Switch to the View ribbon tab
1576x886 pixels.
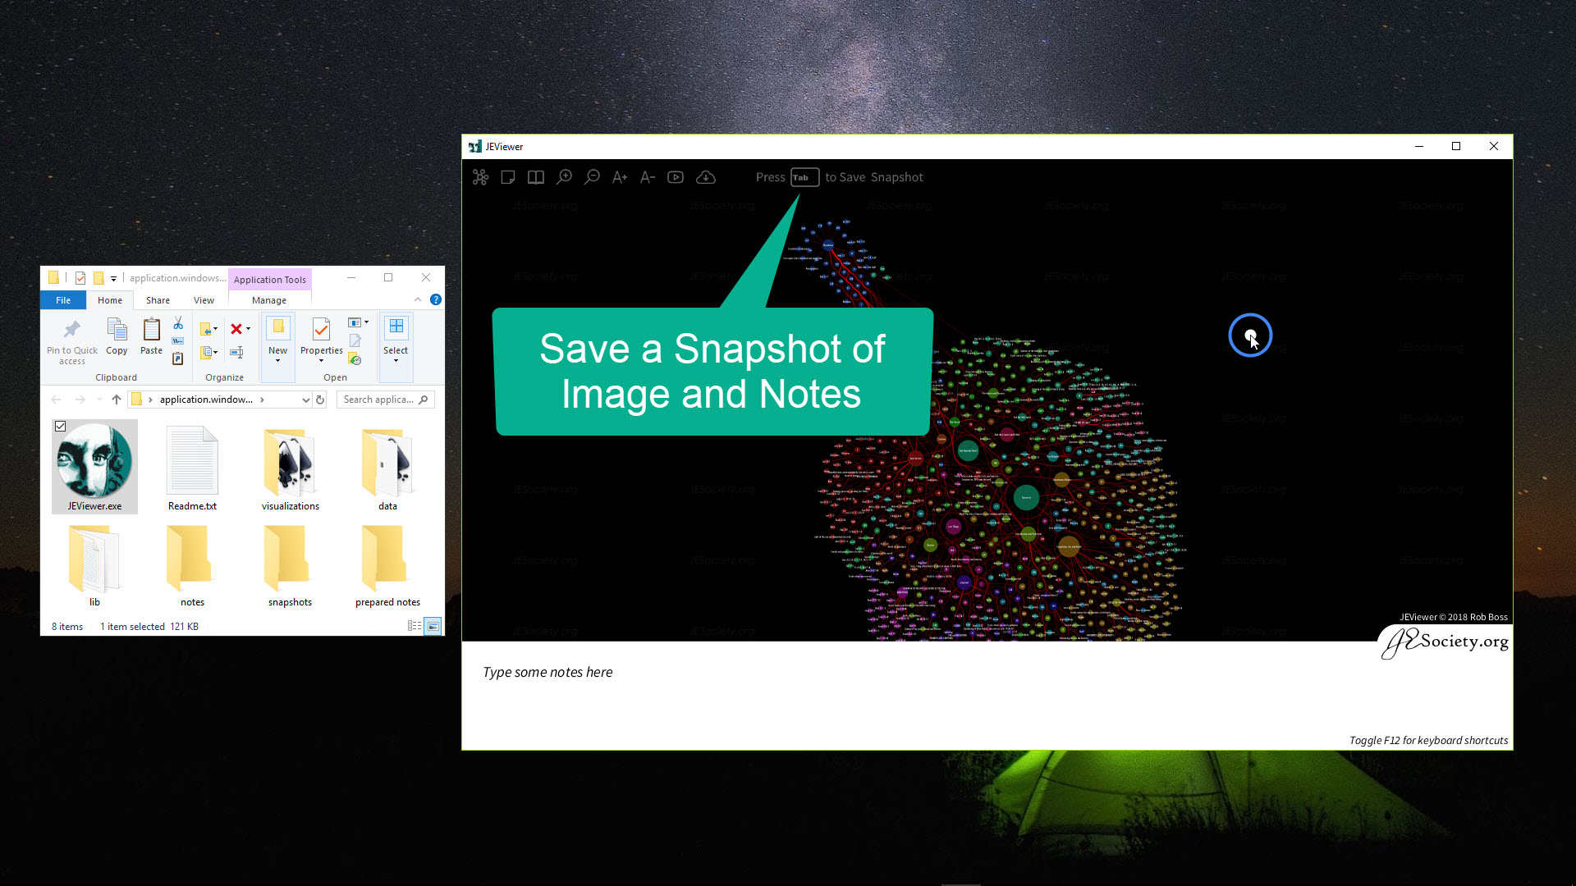(204, 300)
